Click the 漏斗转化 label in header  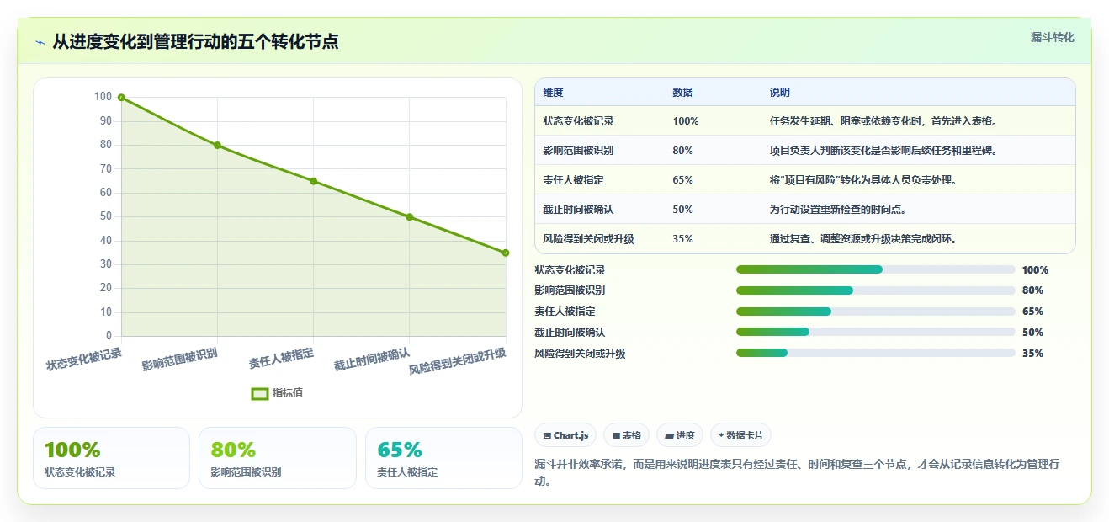(1052, 37)
